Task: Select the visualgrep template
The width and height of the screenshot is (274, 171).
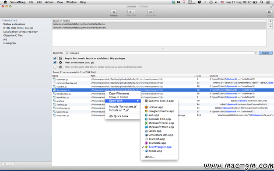Action: (10, 43)
